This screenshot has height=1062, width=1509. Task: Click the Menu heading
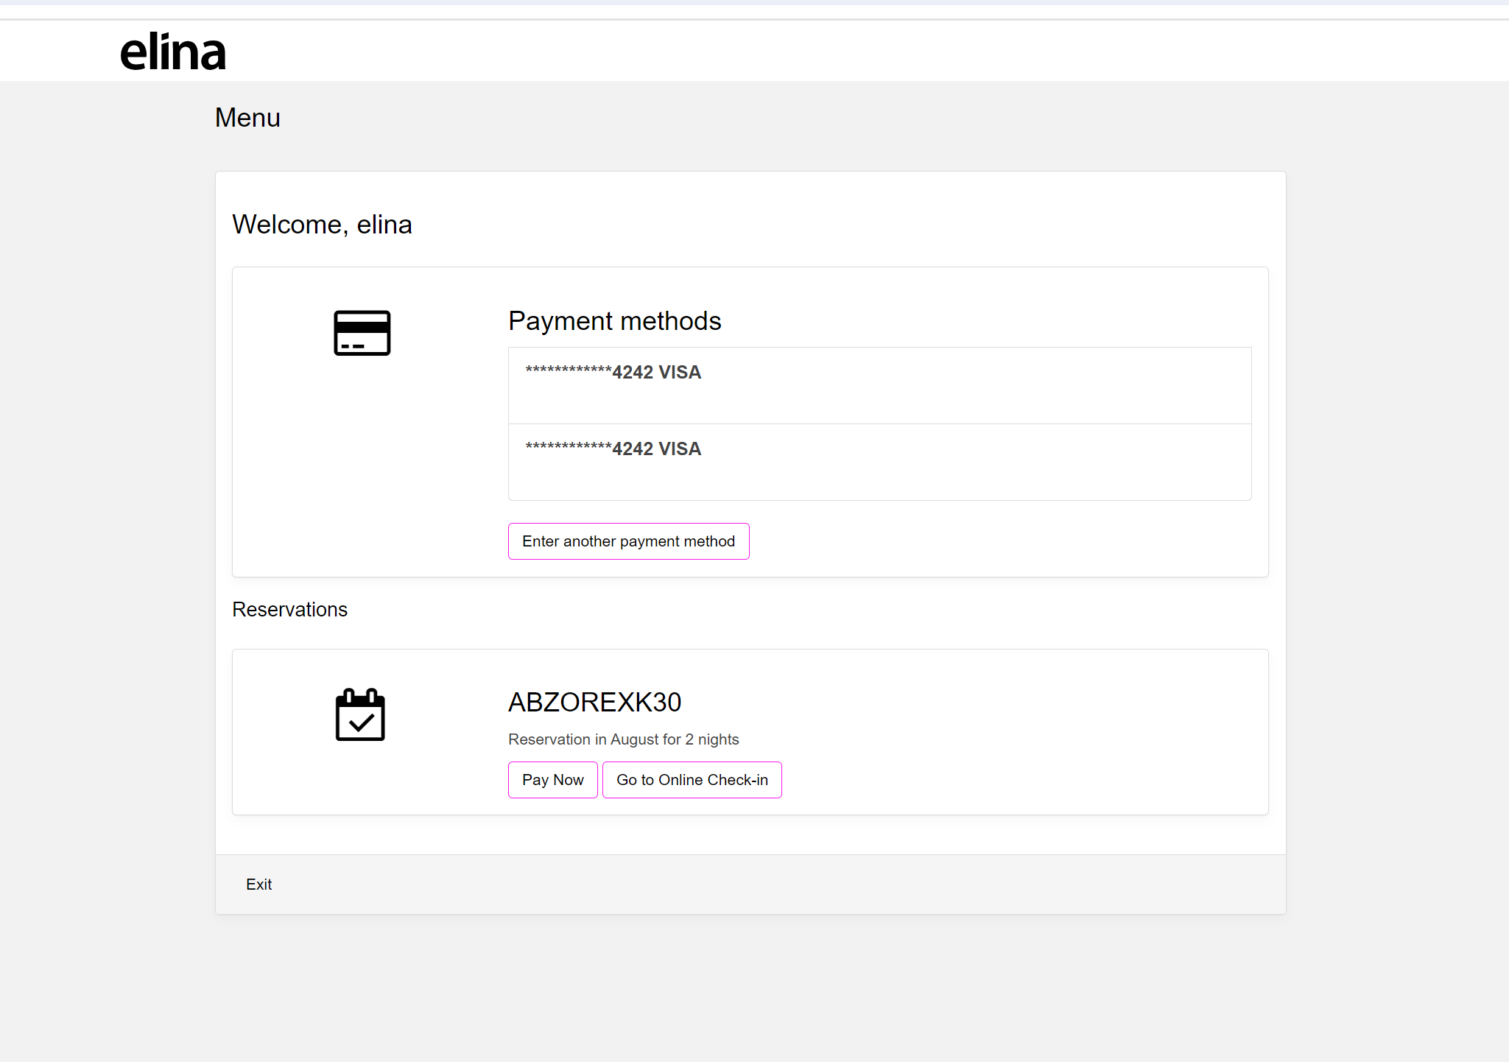247,118
